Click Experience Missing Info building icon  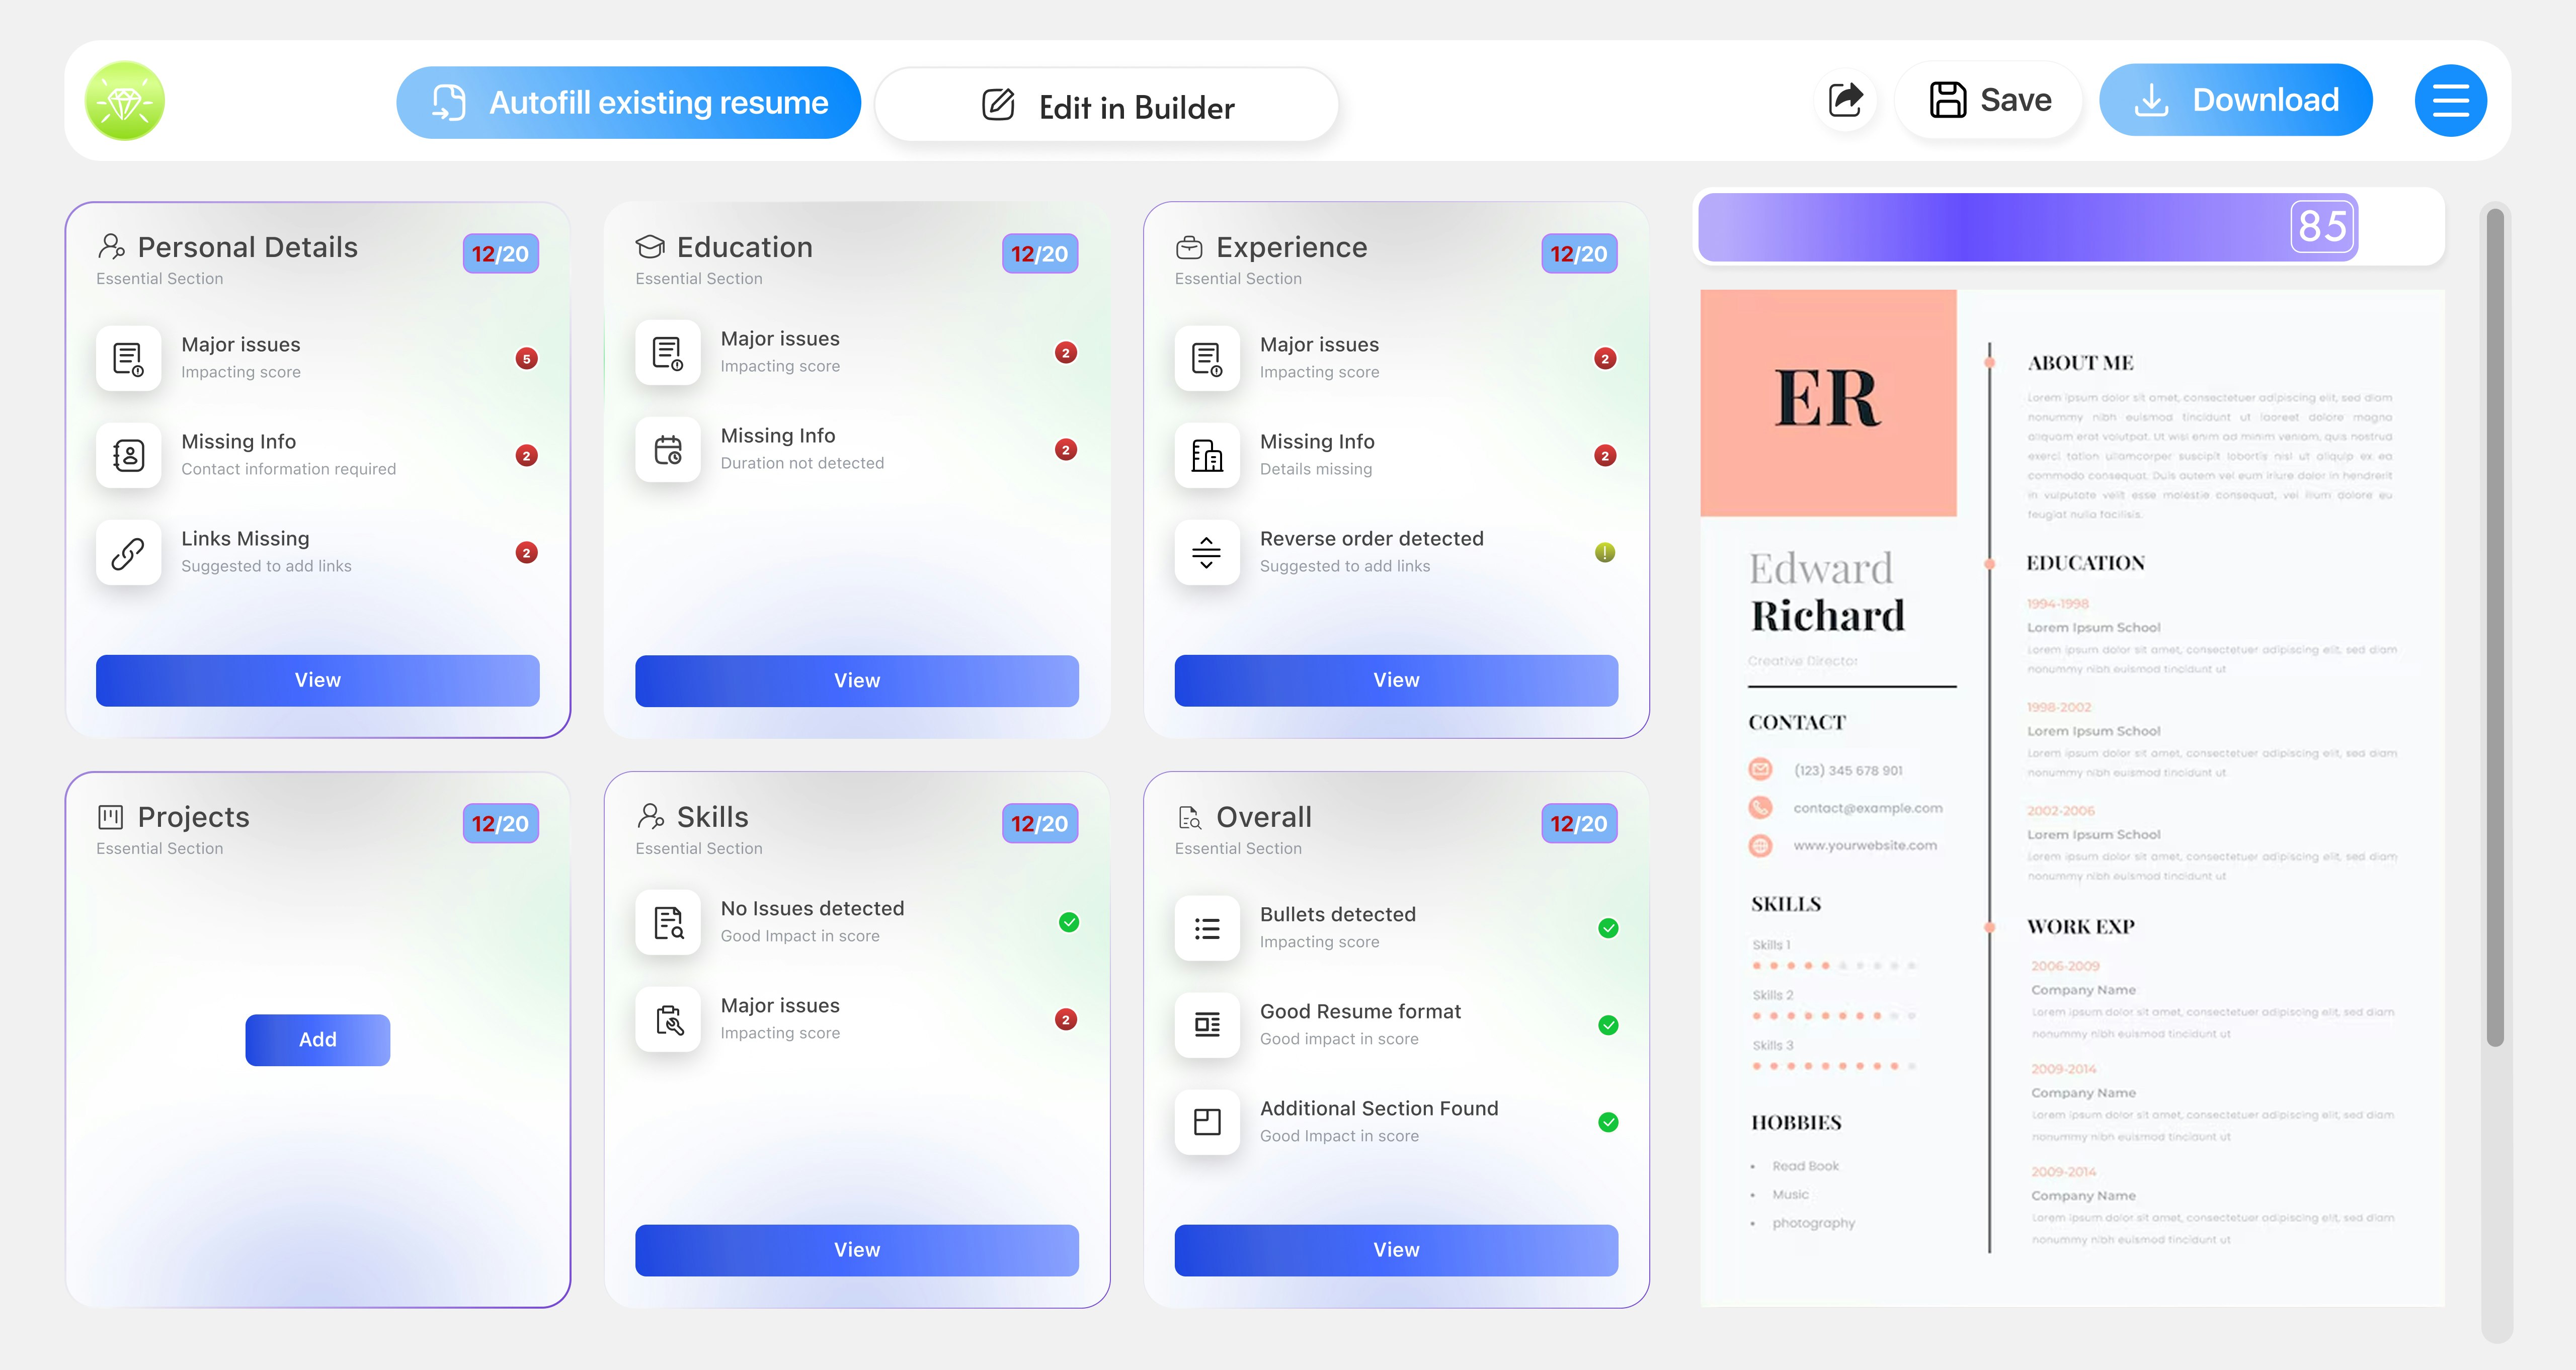(1207, 455)
